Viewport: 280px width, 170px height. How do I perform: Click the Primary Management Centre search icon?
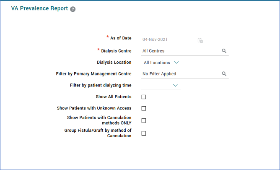pyautogui.click(x=224, y=74)
